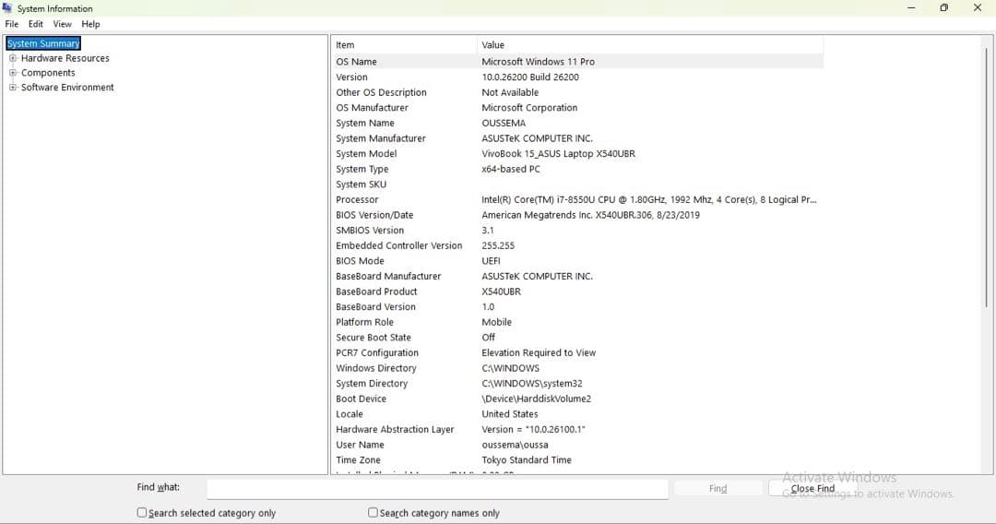996x524 pixels.
Task: Select the System Model row label
Action: [x=366, y=153]
